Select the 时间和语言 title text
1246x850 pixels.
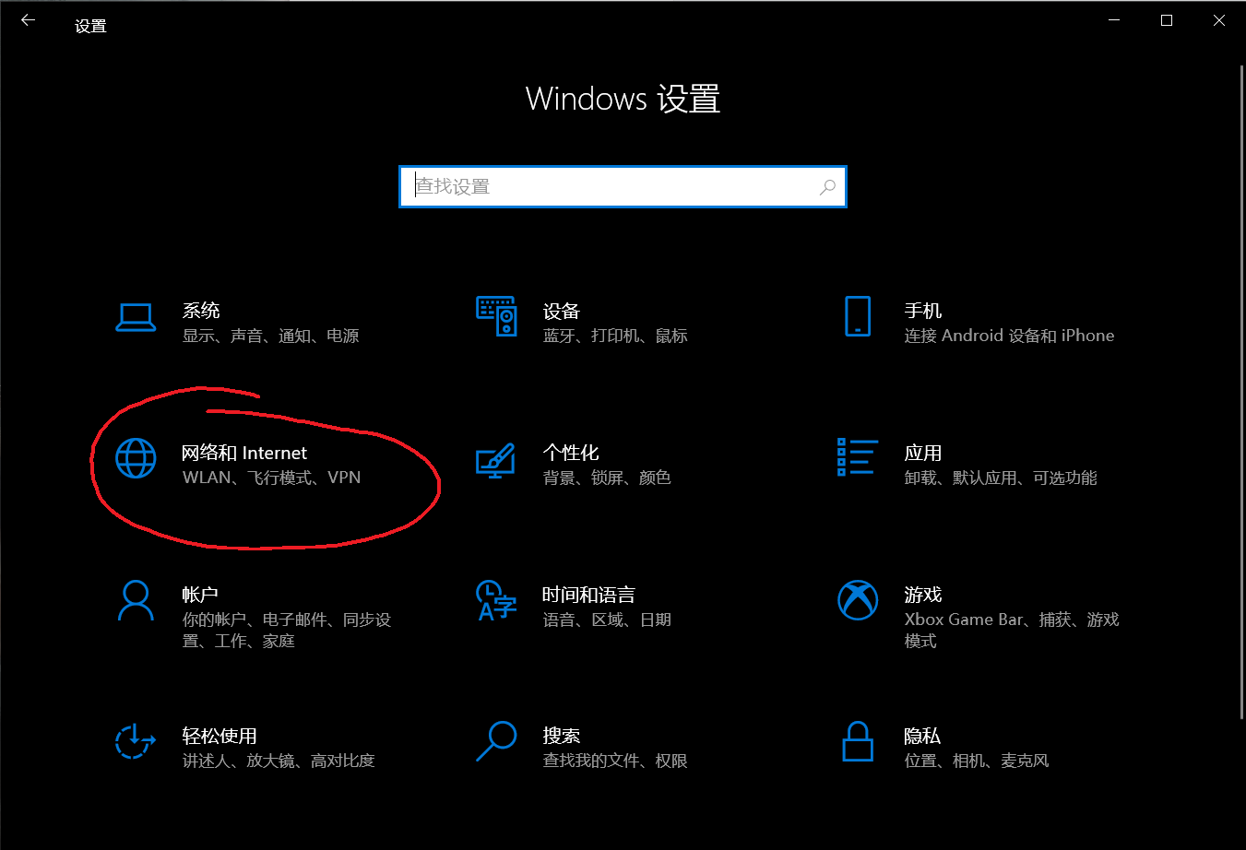(x=588, y=595)
